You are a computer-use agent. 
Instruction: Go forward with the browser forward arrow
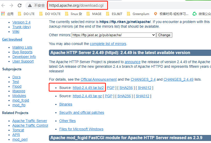(11, 5)
